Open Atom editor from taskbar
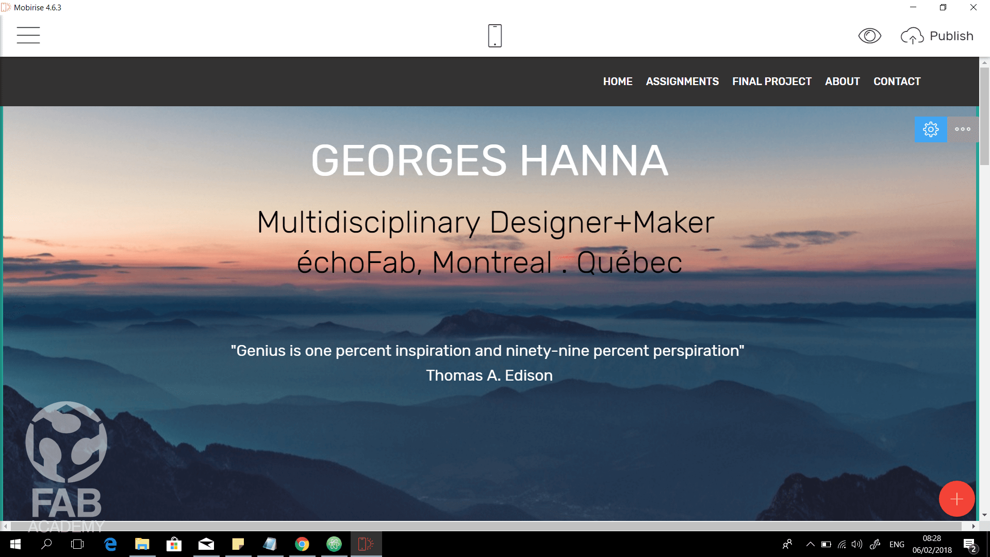This screenshot has width=990, height=557. (x=334, y=544)
